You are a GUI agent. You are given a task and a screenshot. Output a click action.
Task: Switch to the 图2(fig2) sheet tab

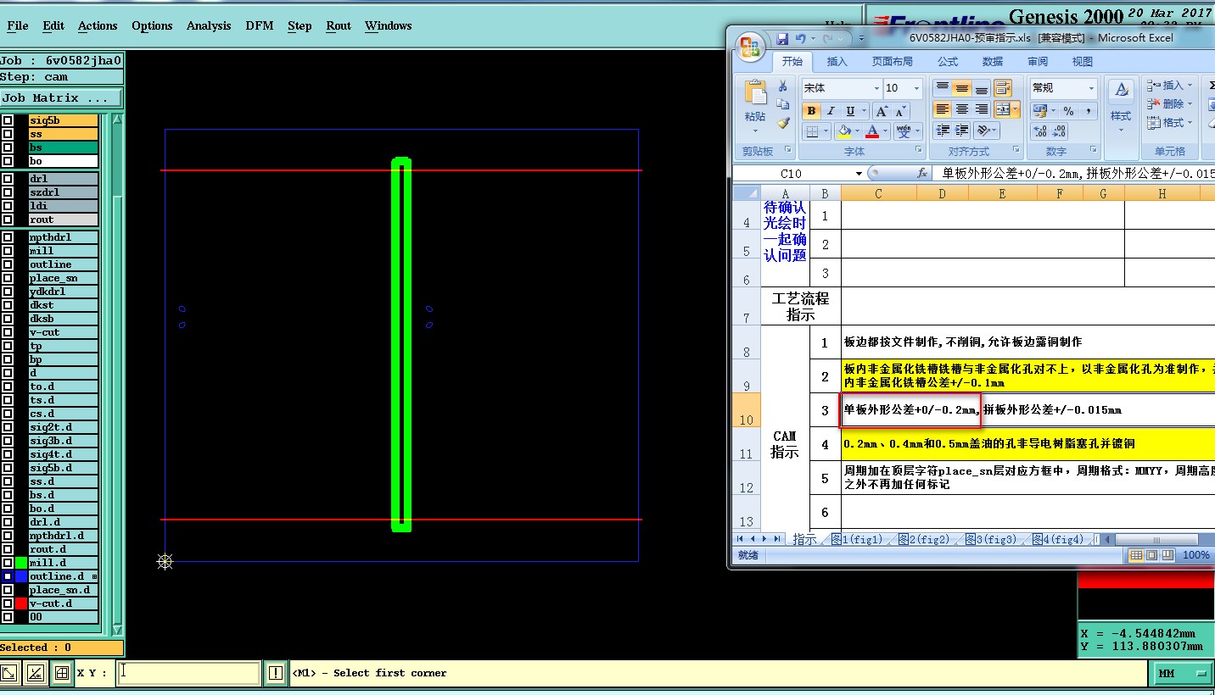coord(923,540)
